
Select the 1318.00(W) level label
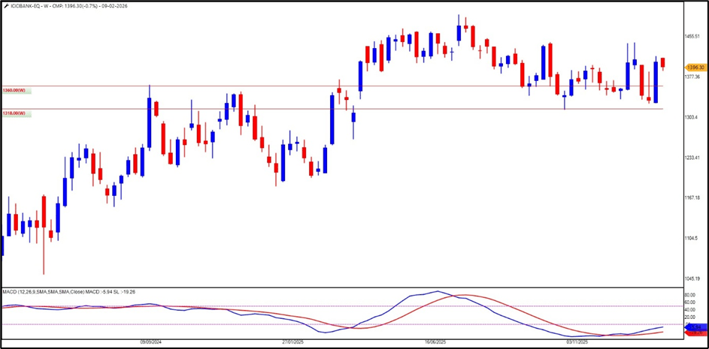coord(14,113)
